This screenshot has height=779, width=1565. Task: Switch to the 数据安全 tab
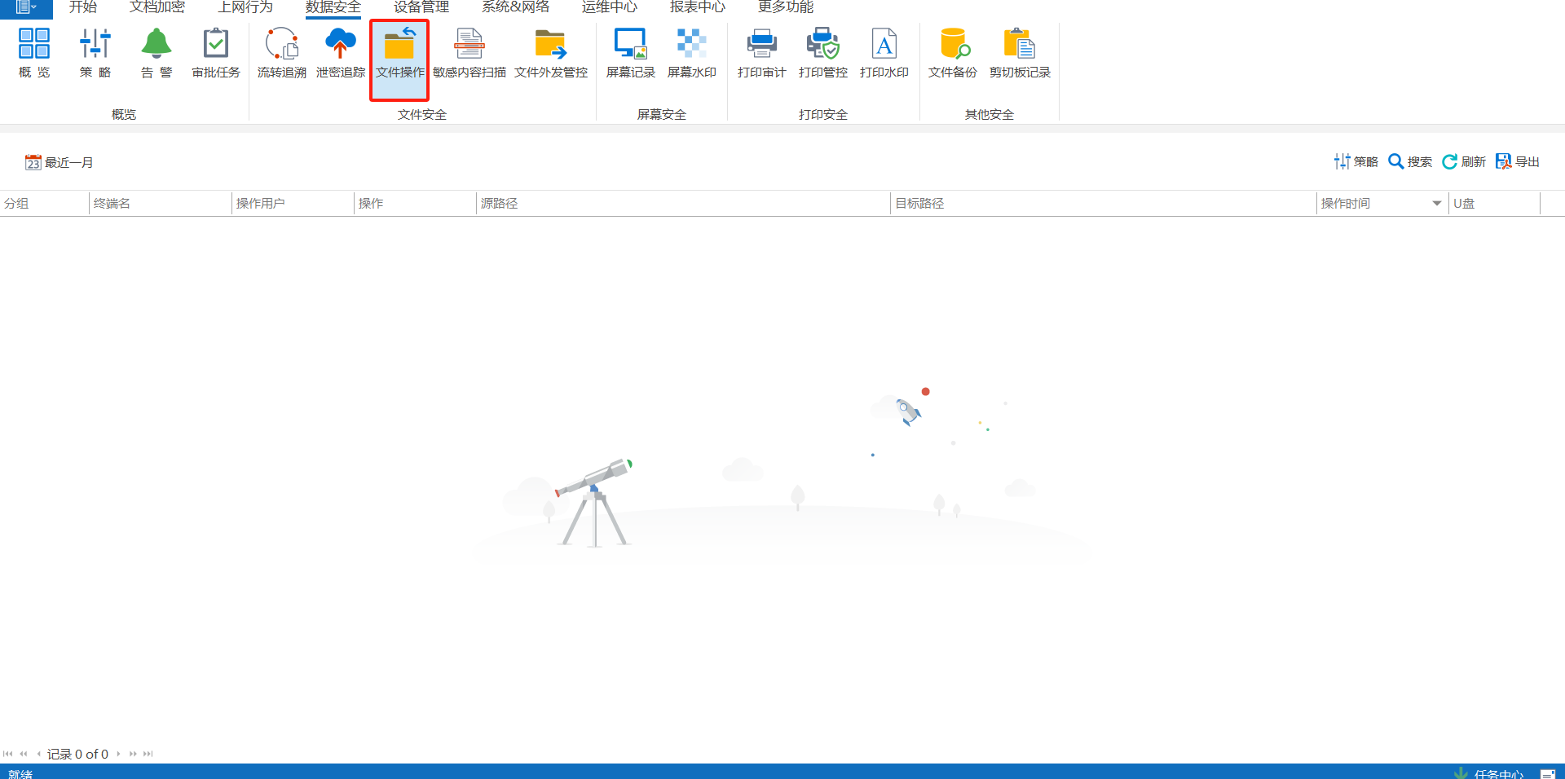click(333, 7)
